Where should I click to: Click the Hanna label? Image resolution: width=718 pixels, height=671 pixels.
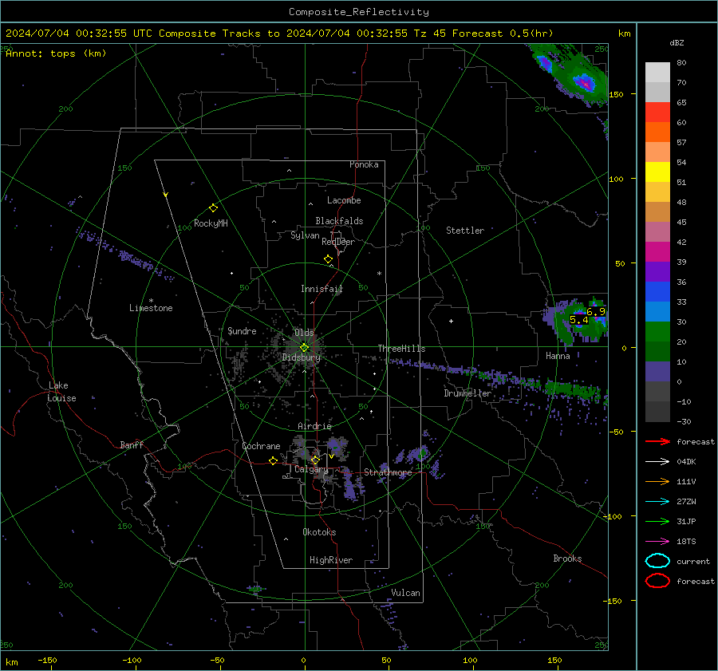[558, 356]
